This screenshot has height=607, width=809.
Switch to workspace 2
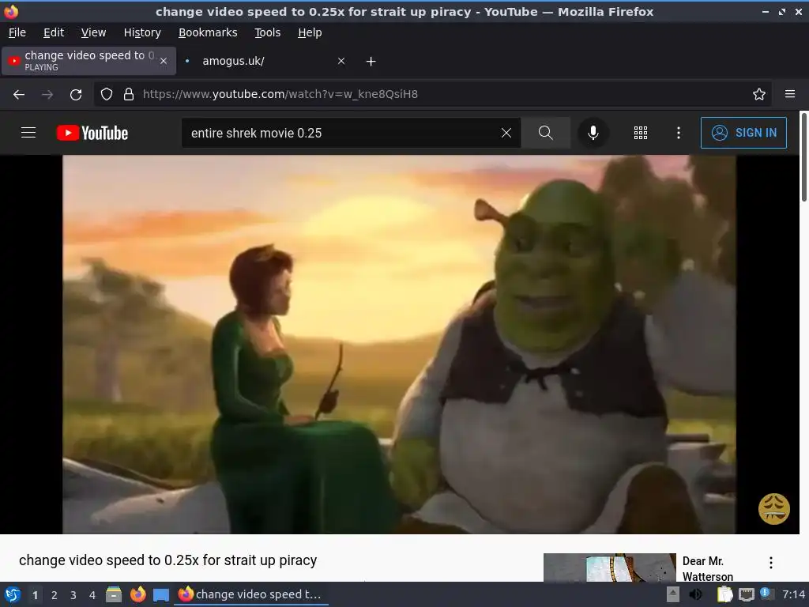55,595
